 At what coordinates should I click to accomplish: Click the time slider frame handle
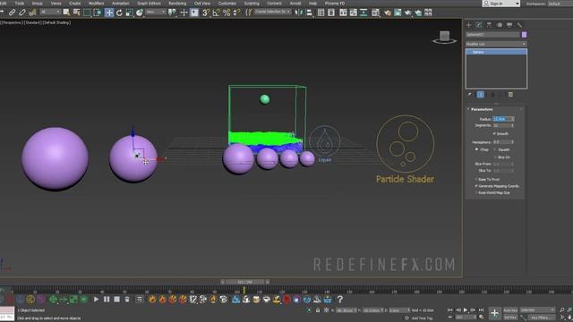pyautogui.click(x=244, y=283)
